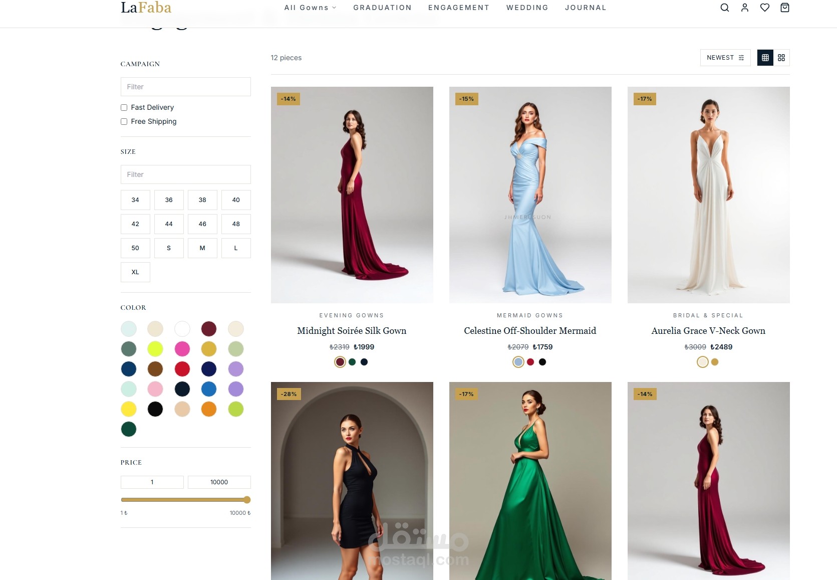This screenshot has height=580, width=837.
Task: Open the Graduation menu item
Action: [x=382, y=8]
